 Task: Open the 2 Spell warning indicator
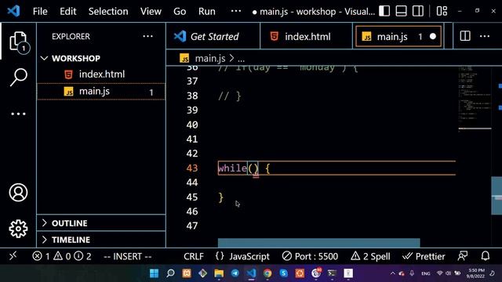coord(370,256)
